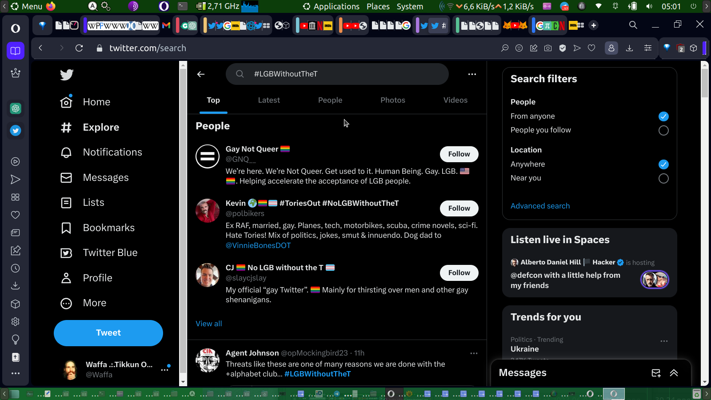Switch to the Videos tab
Image resolution: width=711 pixels, height=400 pixels.
click(x=455, y=100)
